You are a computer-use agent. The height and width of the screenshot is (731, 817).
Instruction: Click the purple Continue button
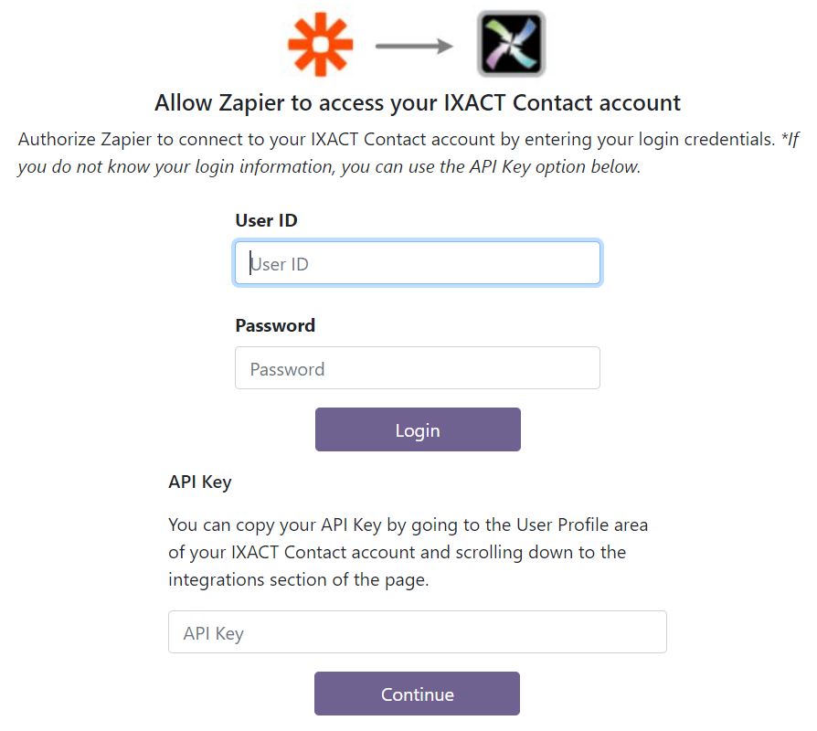(417, 694)
